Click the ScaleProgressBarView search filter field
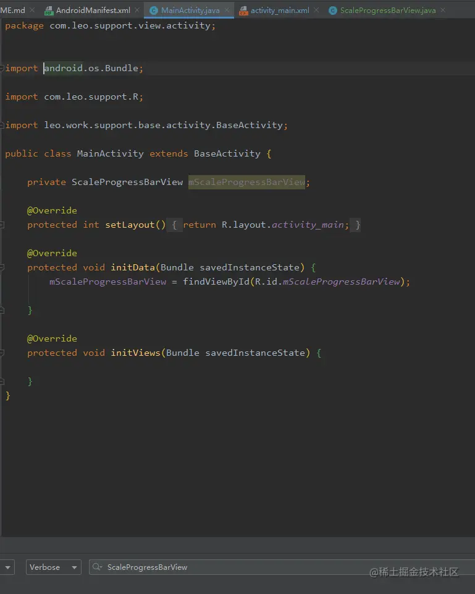This screenshot has height=594, width=475. [282, 567]
